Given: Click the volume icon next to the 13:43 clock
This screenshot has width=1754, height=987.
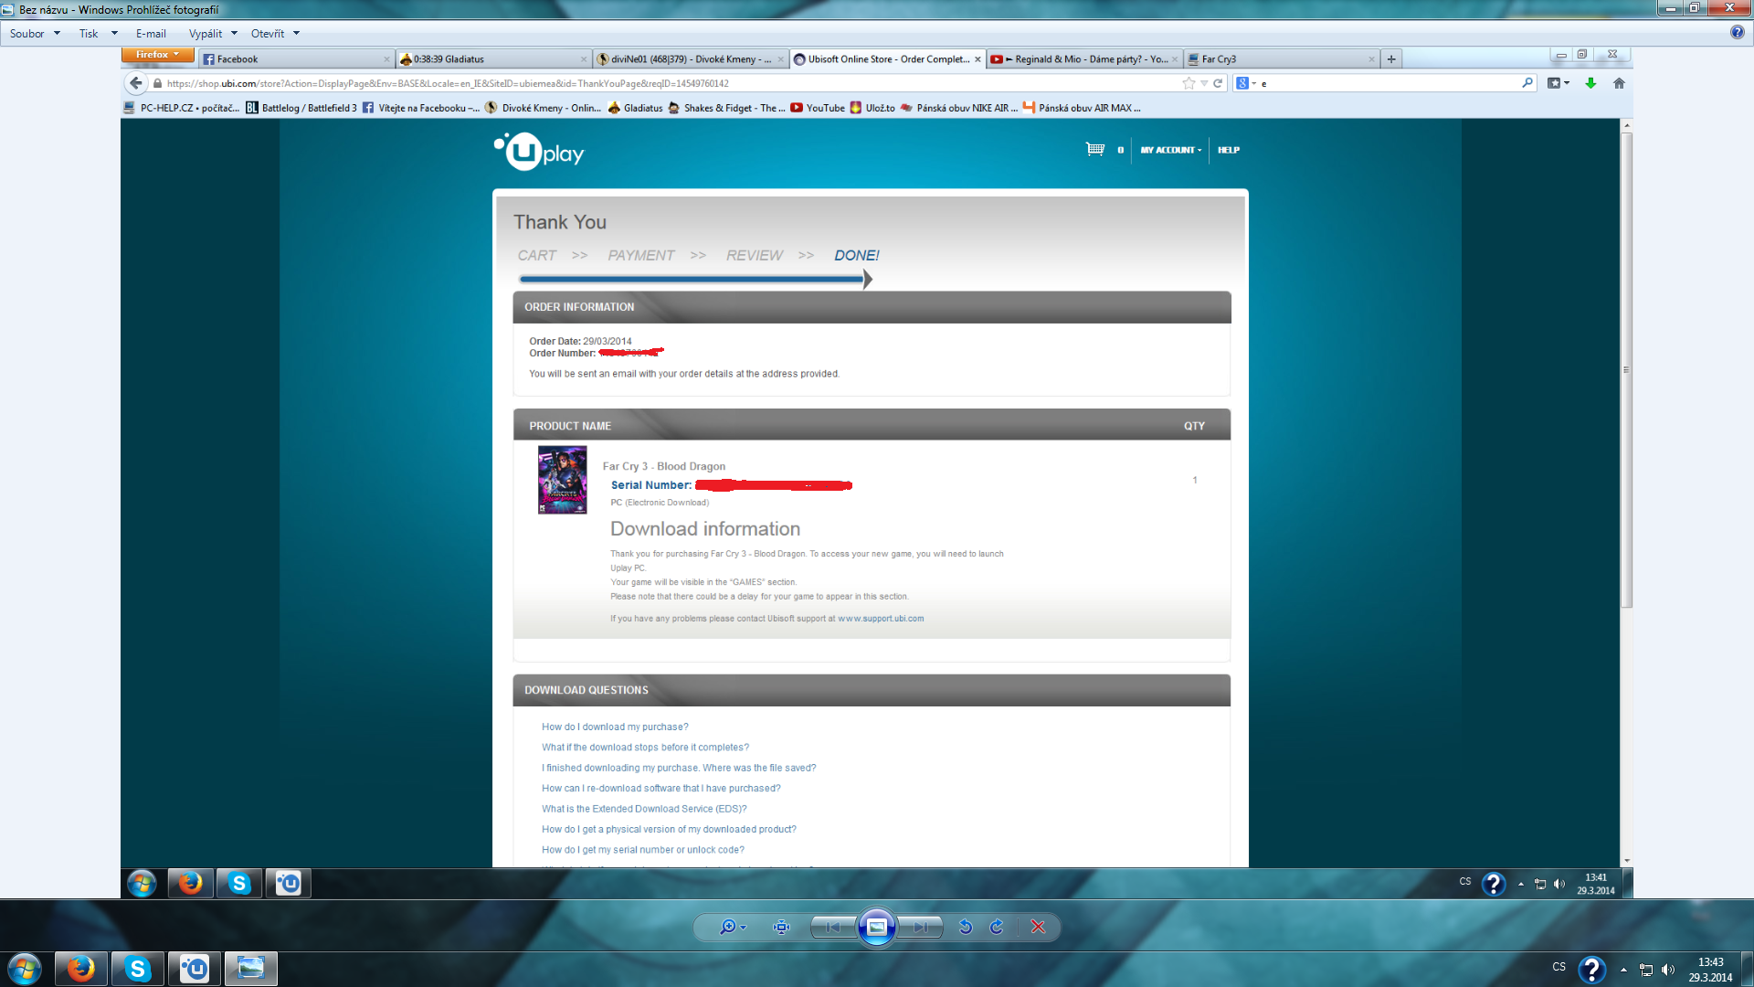Looking at the screenshot, I should click(x=1668, y=970).
